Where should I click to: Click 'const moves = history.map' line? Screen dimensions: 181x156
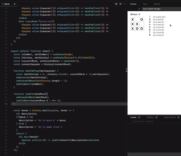pyautogui.click(x=44, y=110)
